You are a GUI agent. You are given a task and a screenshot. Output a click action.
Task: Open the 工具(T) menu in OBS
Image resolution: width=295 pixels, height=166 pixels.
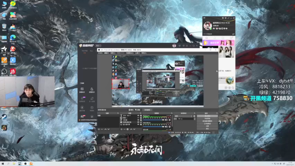(138, 53)
